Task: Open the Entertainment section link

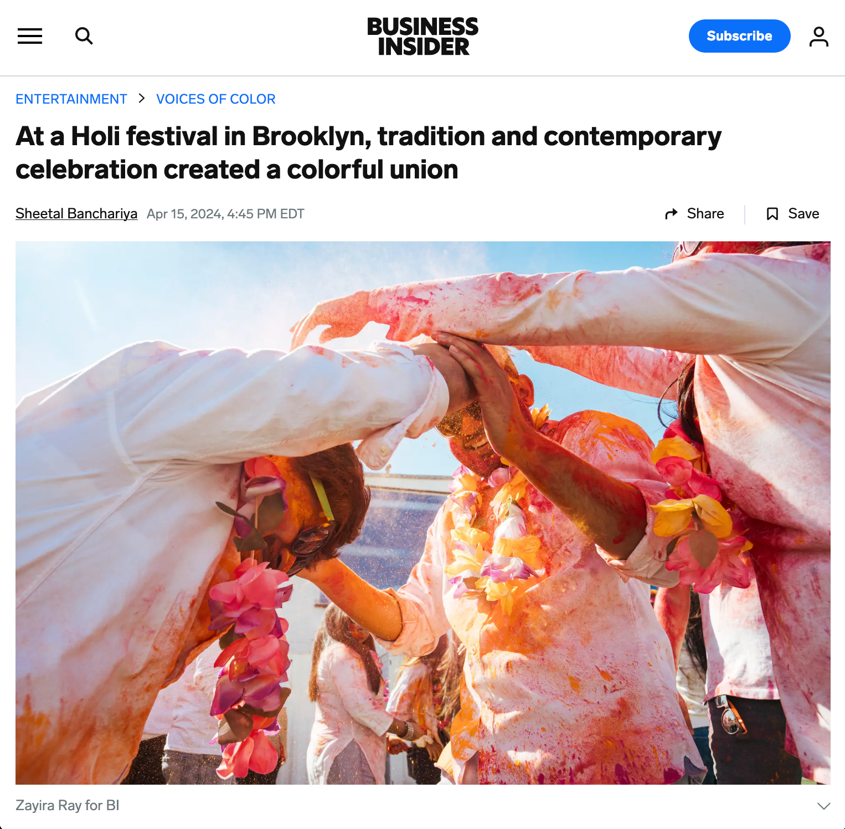Action: [x=71, y=99]
